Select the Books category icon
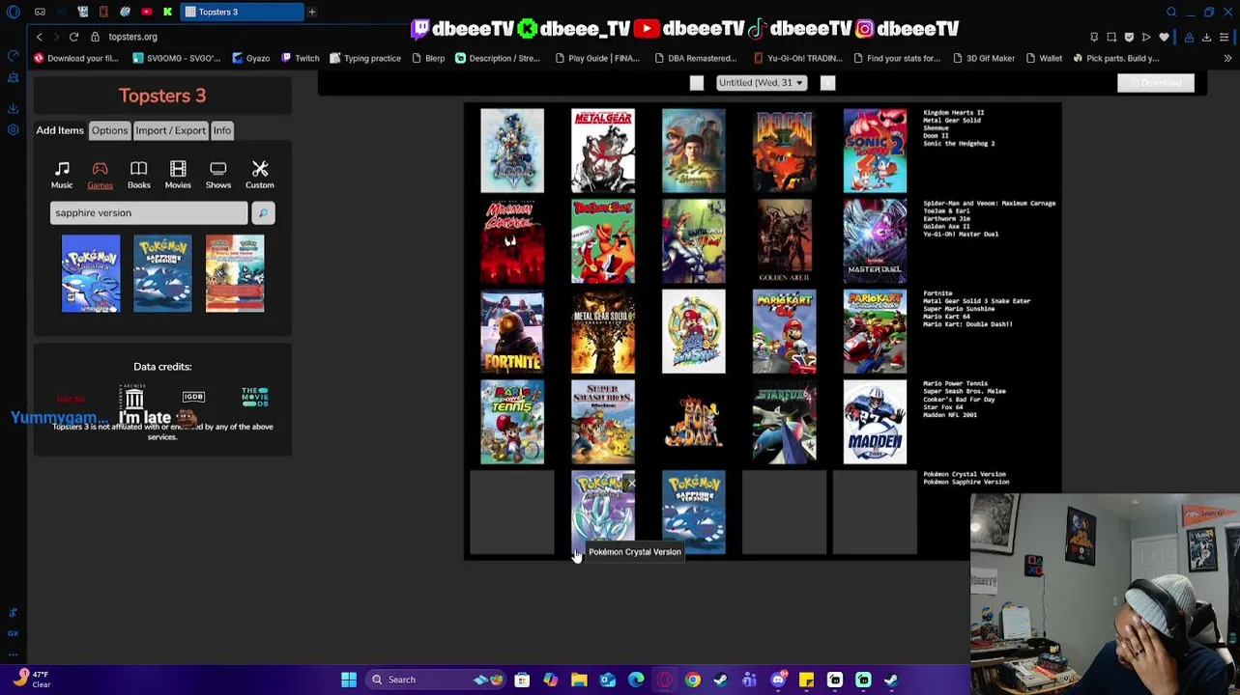 138,175
